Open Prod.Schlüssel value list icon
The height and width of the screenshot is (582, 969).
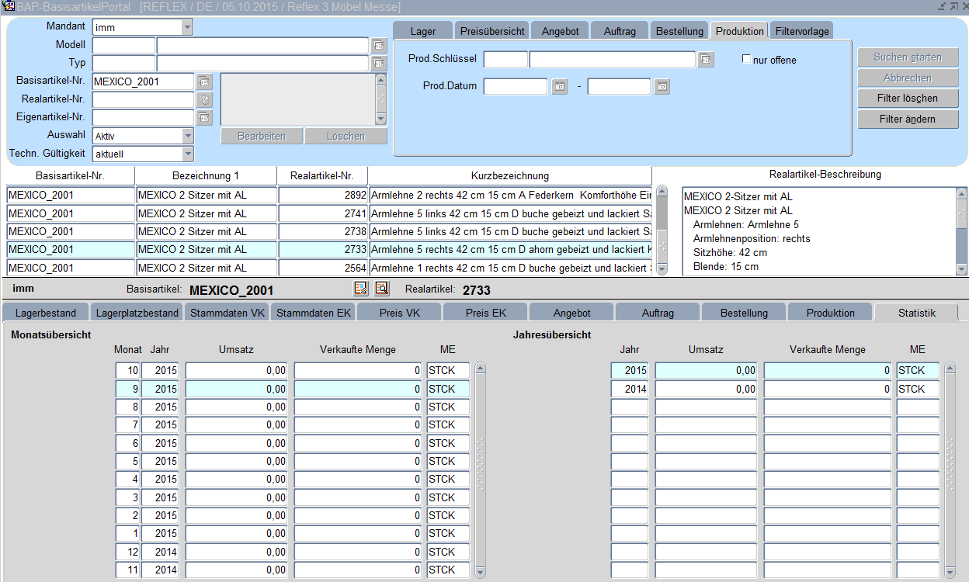pos(705,60)
